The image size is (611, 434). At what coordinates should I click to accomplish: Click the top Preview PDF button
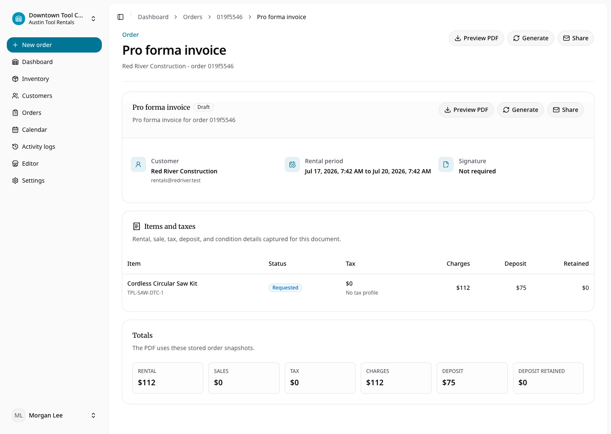476,38
